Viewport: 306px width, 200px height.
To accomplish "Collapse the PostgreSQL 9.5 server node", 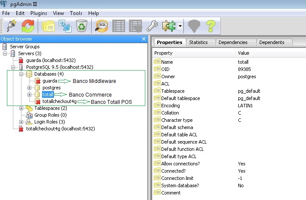I will (13, 67).
